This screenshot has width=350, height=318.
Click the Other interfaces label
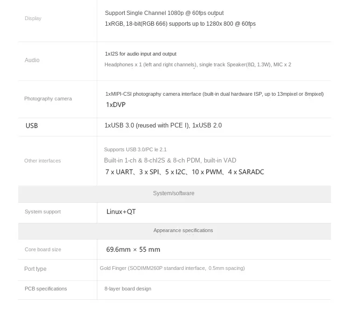[x=42, y=161]
